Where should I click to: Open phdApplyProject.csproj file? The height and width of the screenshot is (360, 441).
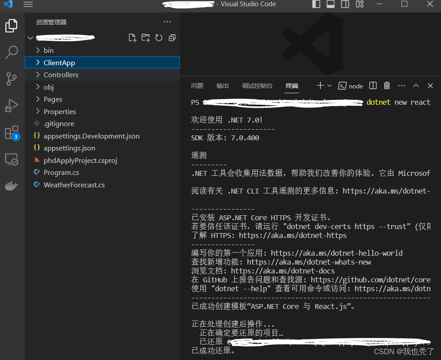pos(102,161)
